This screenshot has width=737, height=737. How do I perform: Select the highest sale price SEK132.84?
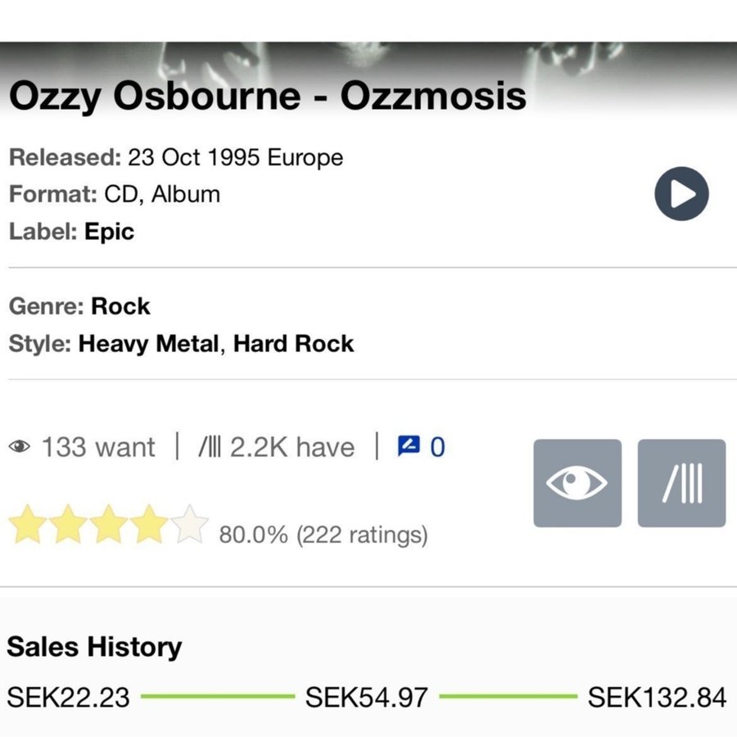click(x=657, y=698)
